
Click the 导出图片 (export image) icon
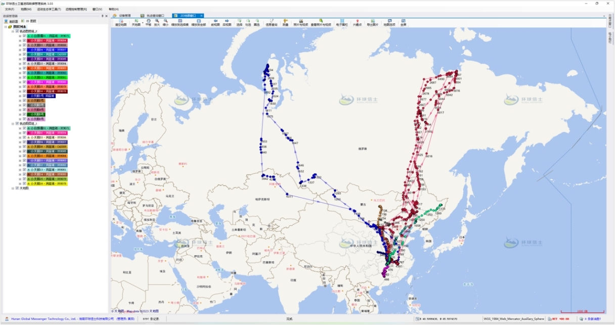point(372,22)
